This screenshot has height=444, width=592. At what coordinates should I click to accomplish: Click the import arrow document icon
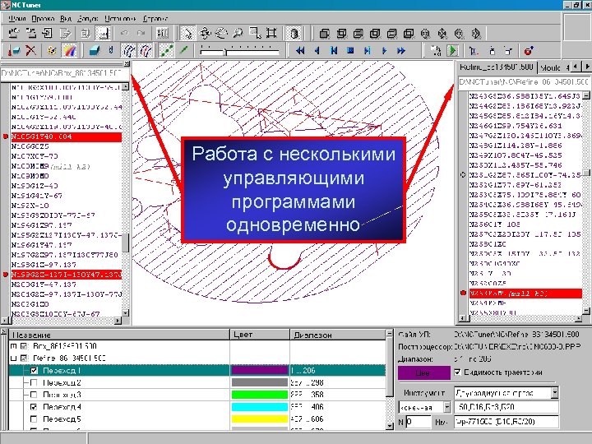click(48, 33)
